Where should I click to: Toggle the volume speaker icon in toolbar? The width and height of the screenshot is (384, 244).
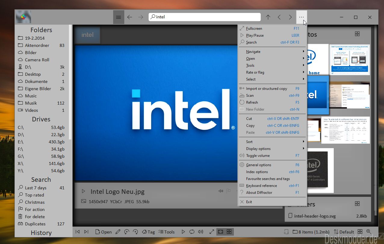point(201,232)
